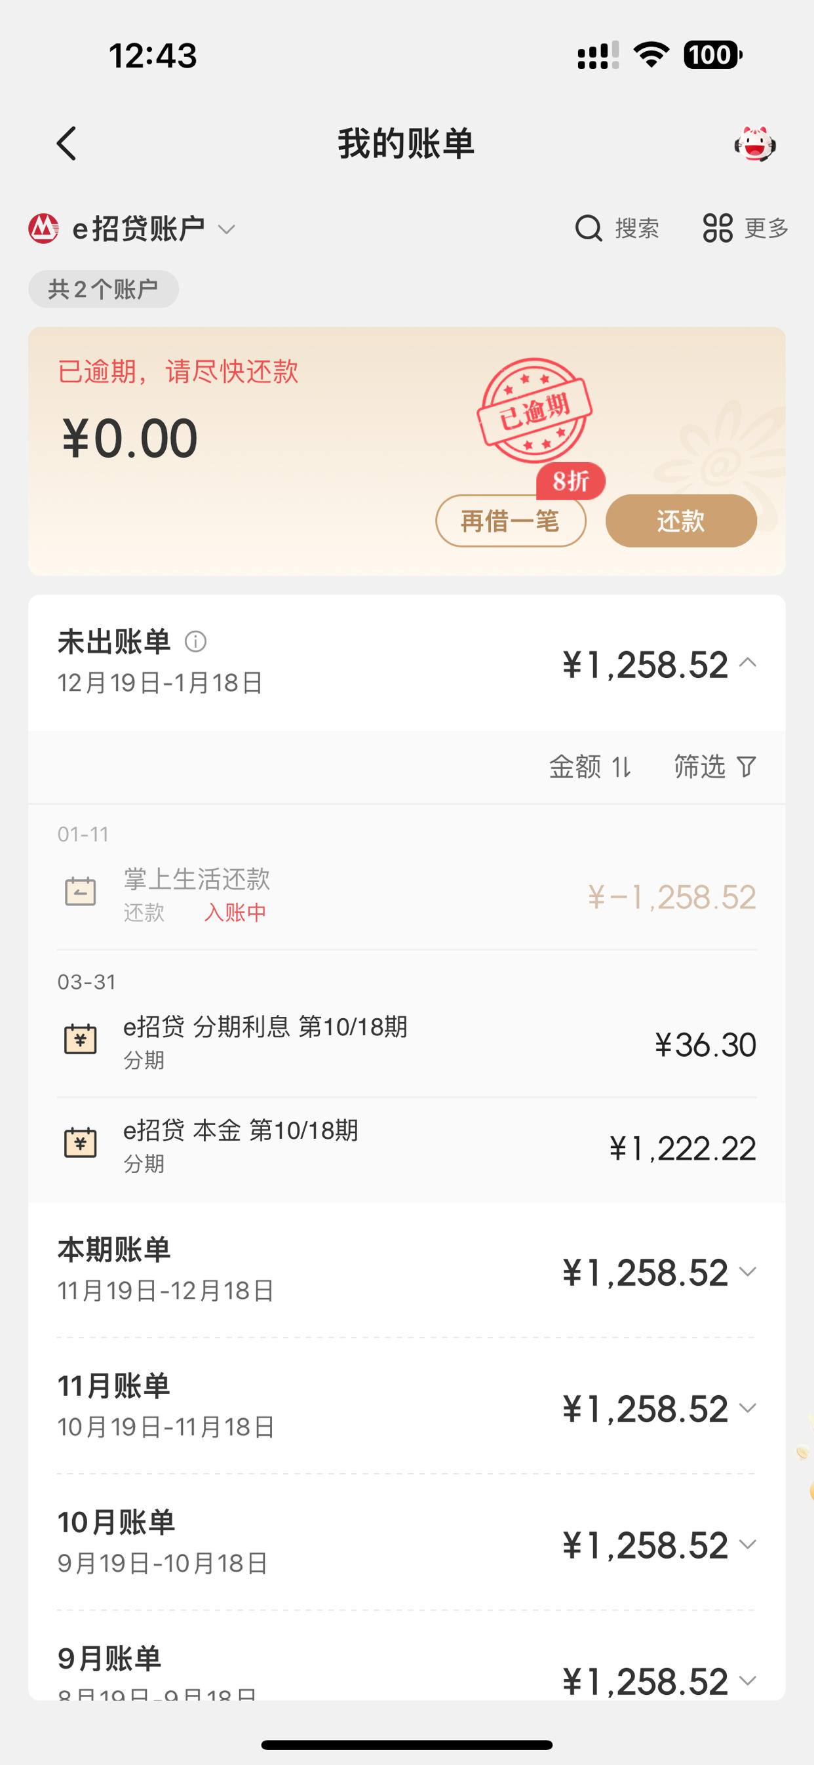This screenshot has height=1765, width=814.
Task: Sort entries by 金额
Action: click(x=590, y=766)
